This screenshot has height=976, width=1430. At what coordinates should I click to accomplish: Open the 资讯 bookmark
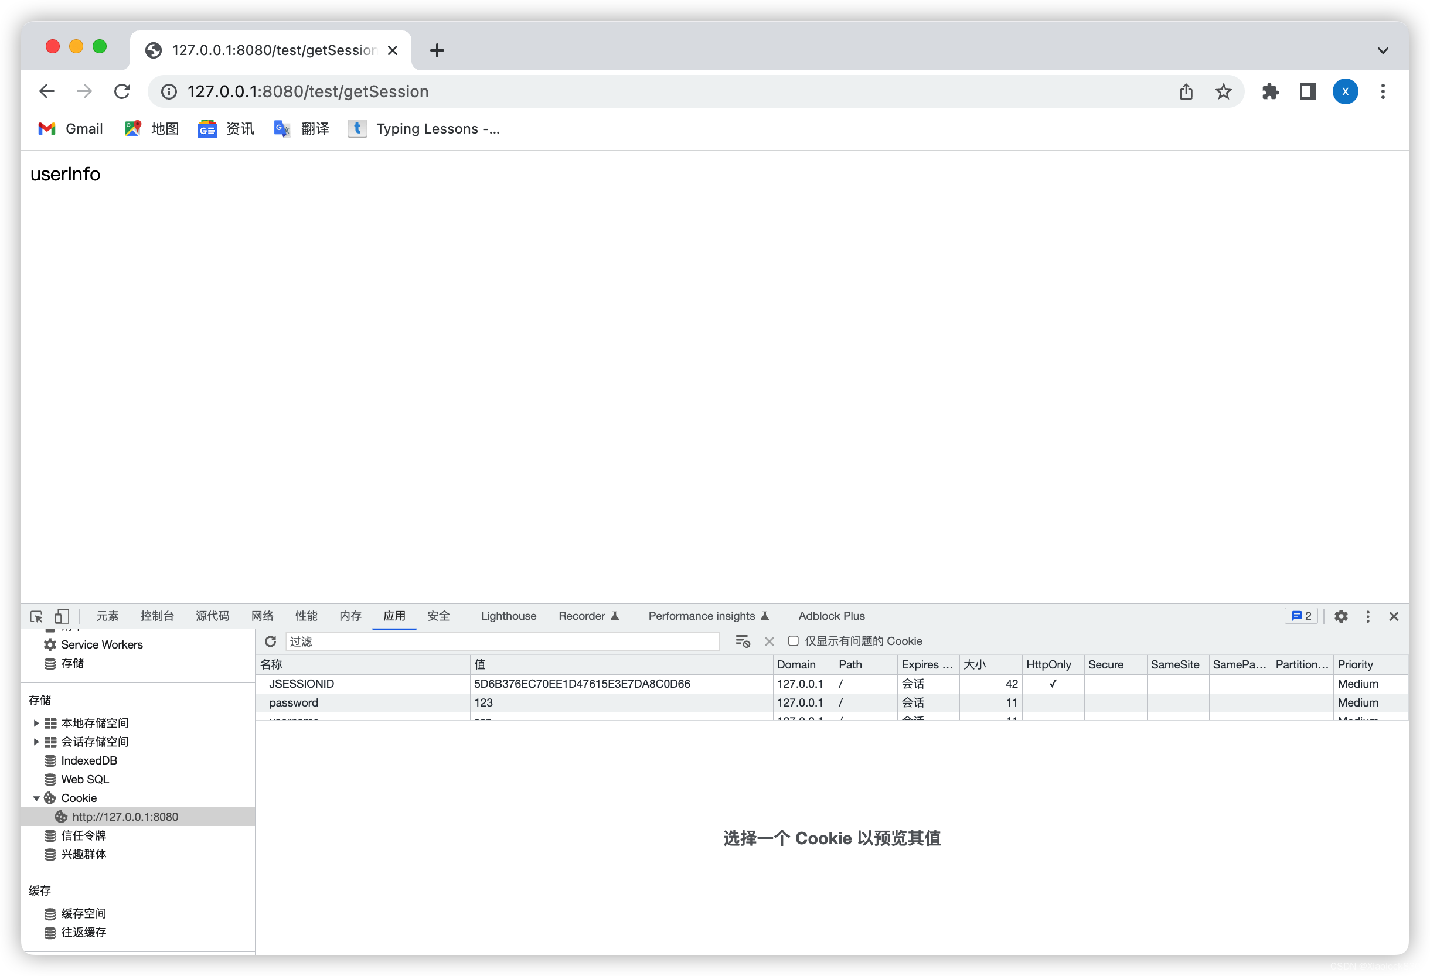point(226,128)
